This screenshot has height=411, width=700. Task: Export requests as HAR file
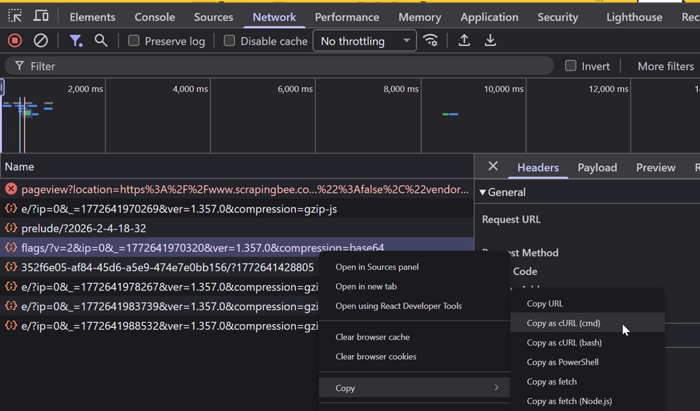click(x=490, y=40)
